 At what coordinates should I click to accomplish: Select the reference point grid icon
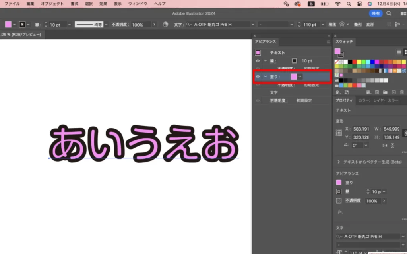click(x=339, y=133)
